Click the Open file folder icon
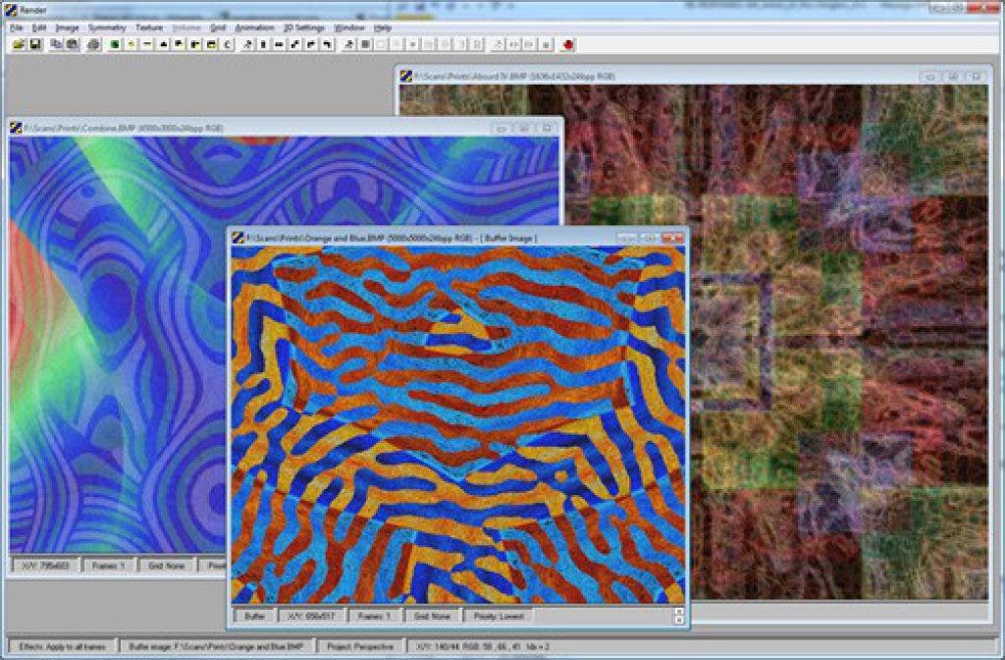The image size is (1005, 660). (17, 44)
